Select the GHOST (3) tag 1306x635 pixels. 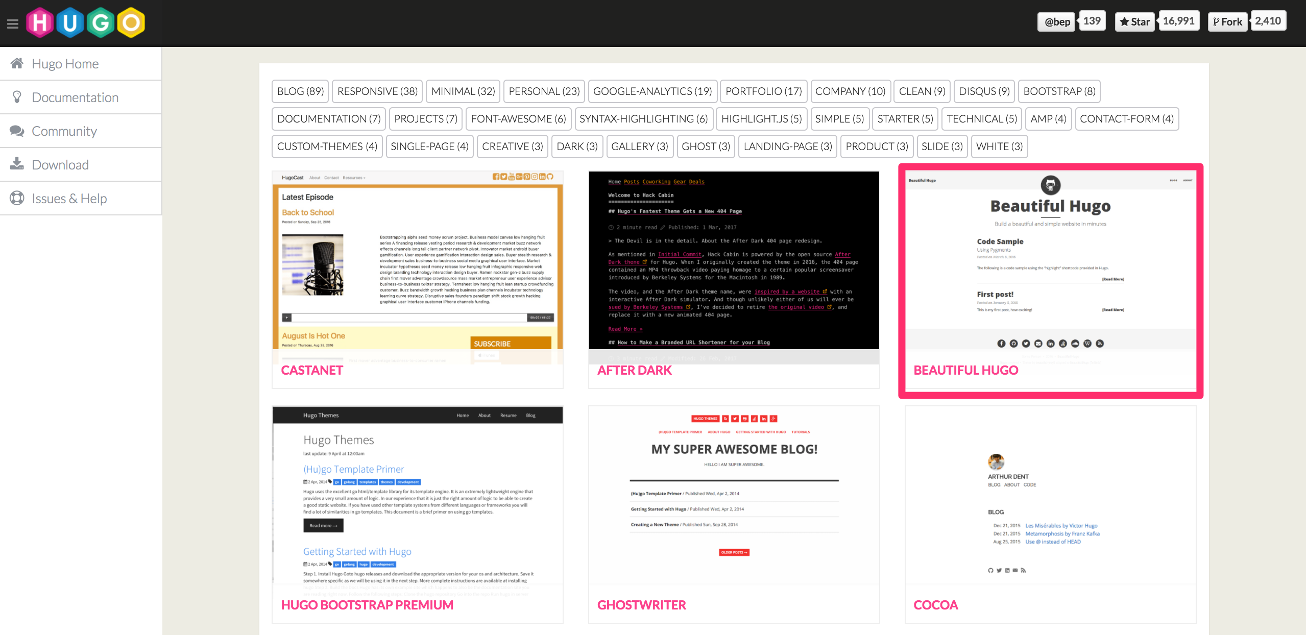[x=706, y=146]
